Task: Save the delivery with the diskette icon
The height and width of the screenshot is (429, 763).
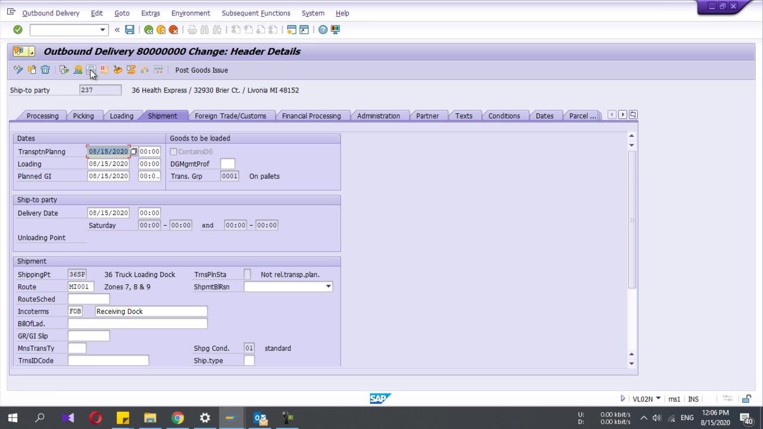Action: (x=129, y=30)
